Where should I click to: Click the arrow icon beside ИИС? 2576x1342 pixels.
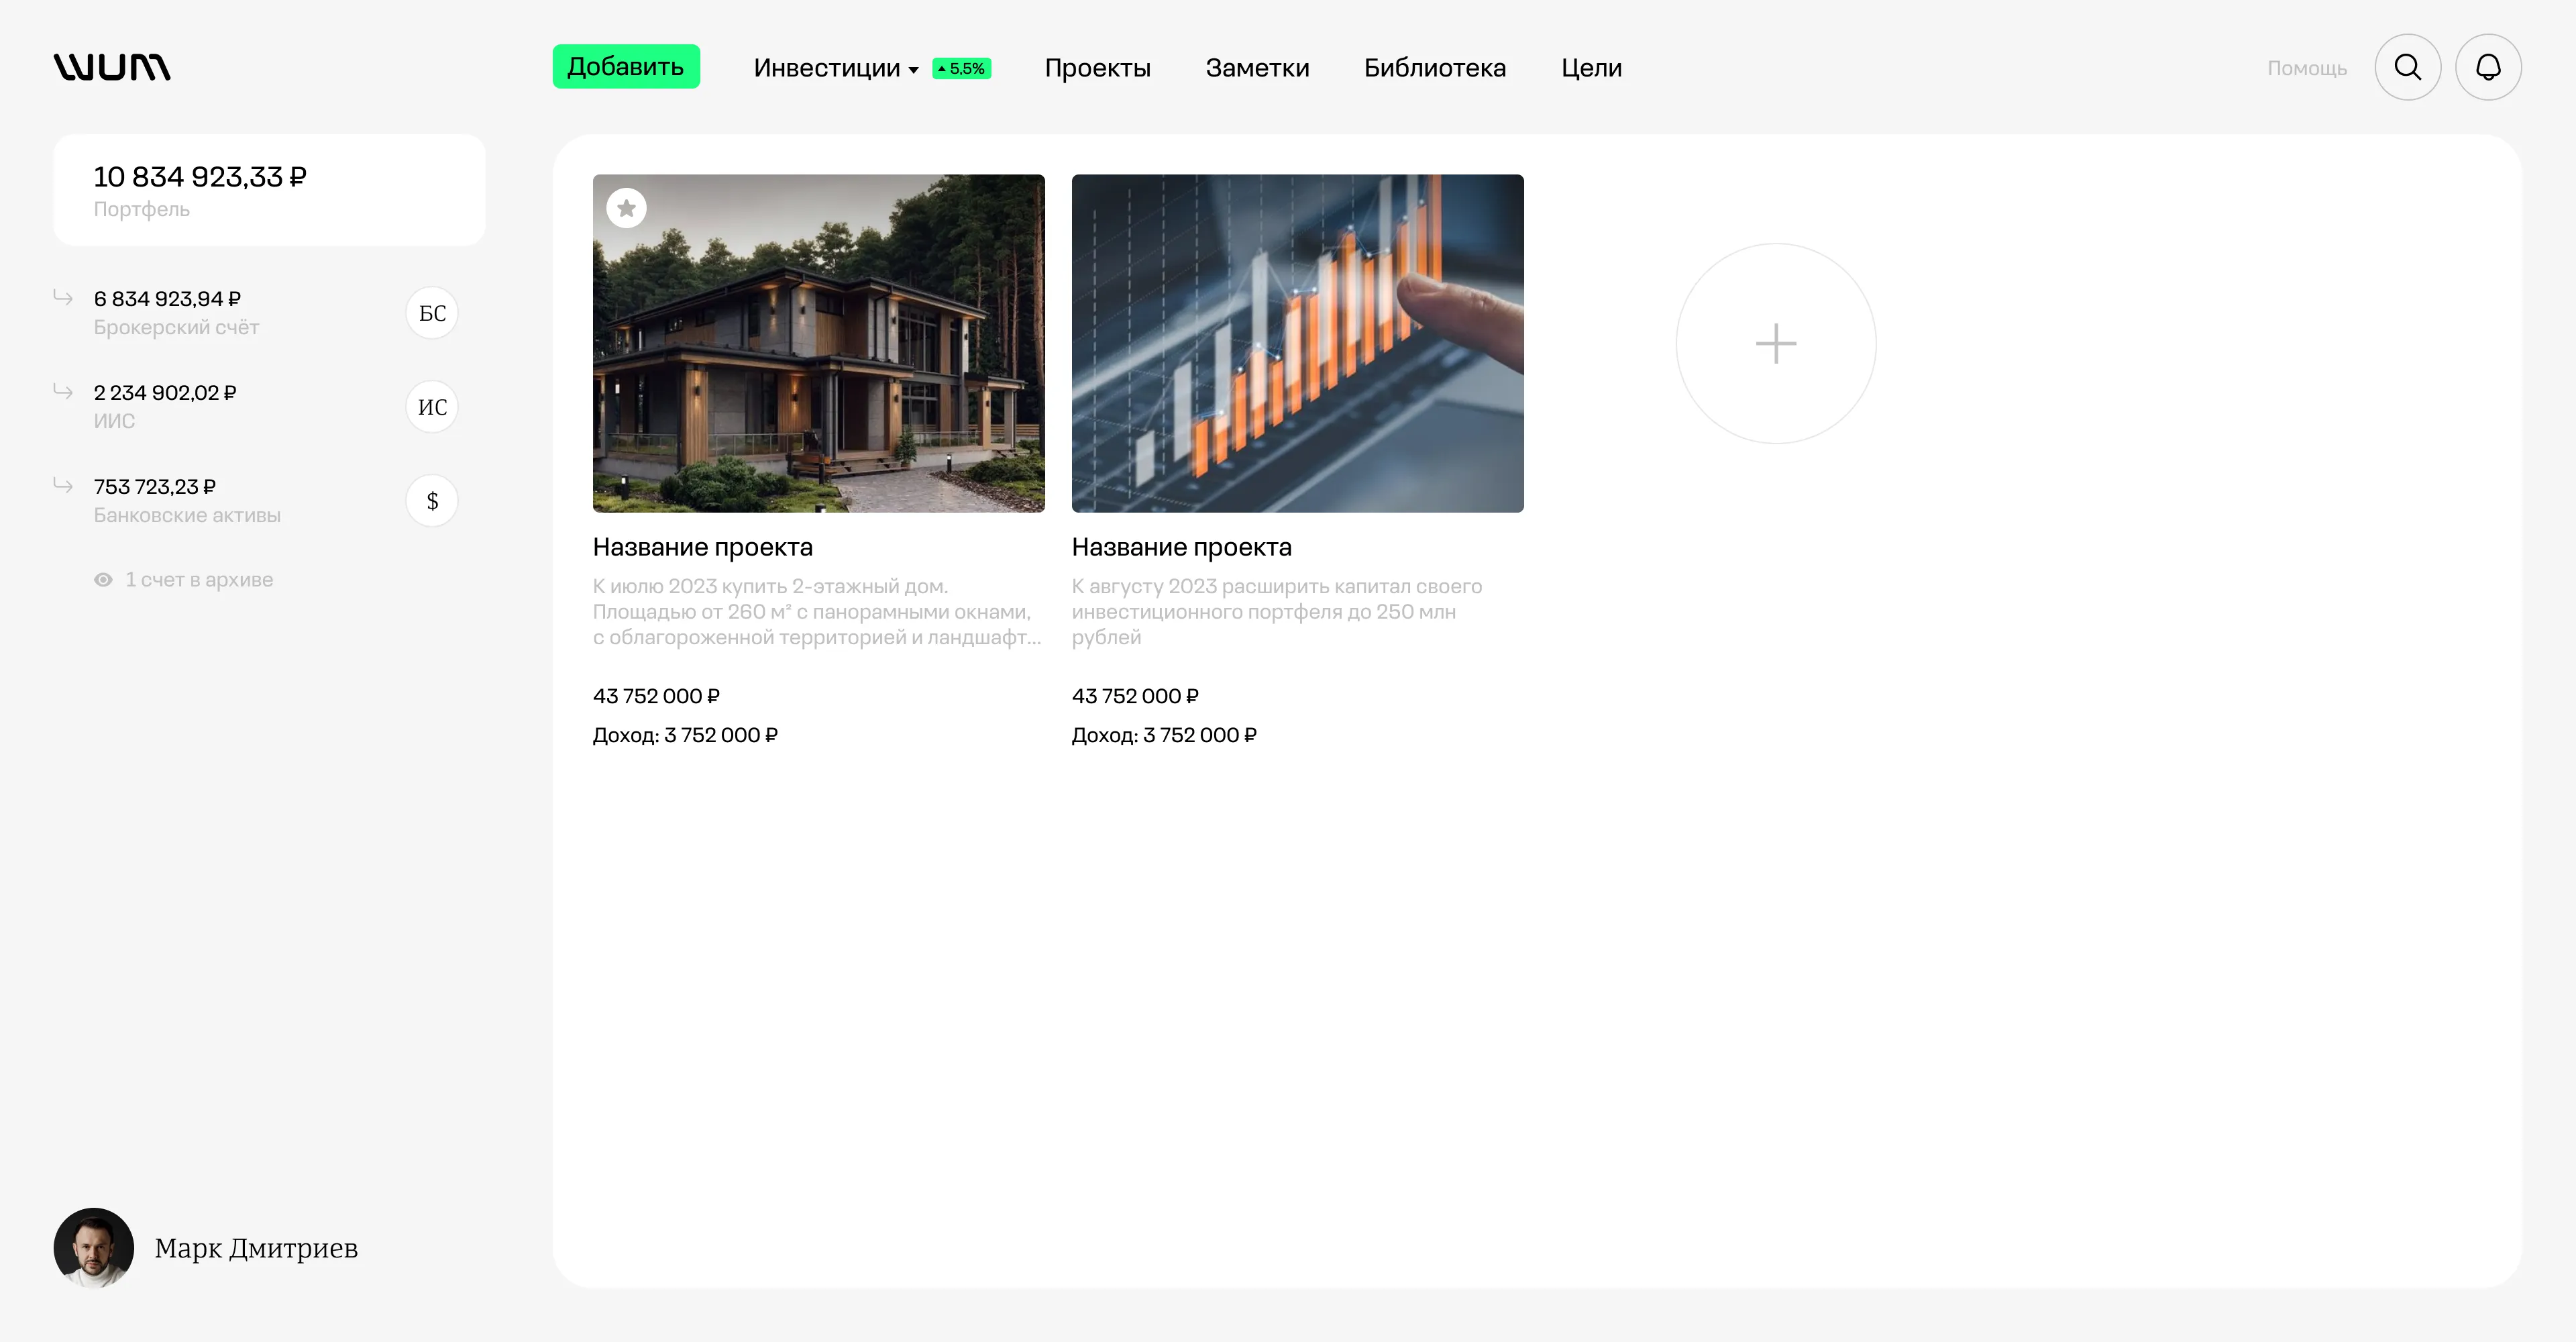(63, 391)
